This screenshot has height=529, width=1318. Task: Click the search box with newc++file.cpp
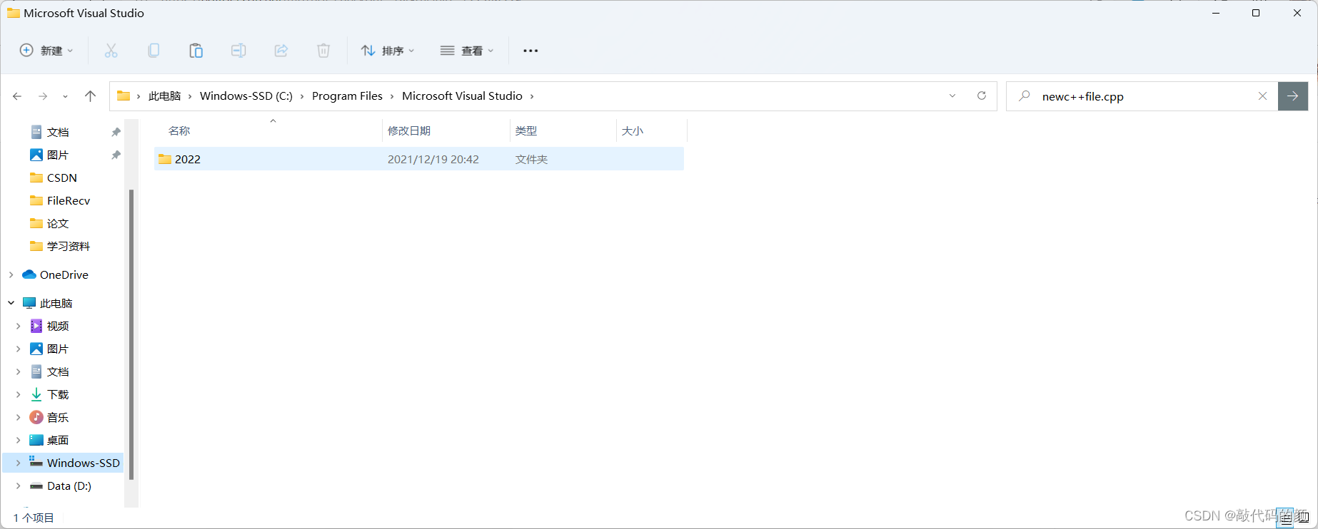pos(1142,96)
